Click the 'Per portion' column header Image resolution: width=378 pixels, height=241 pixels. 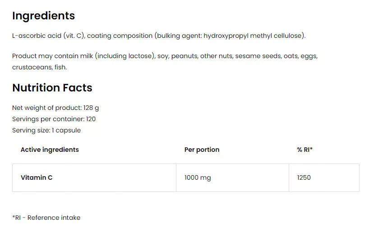(202, 150)
